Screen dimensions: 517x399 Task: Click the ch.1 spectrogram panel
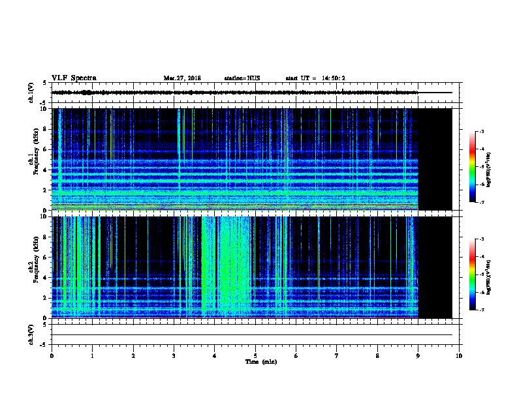[x=252, y=159]
